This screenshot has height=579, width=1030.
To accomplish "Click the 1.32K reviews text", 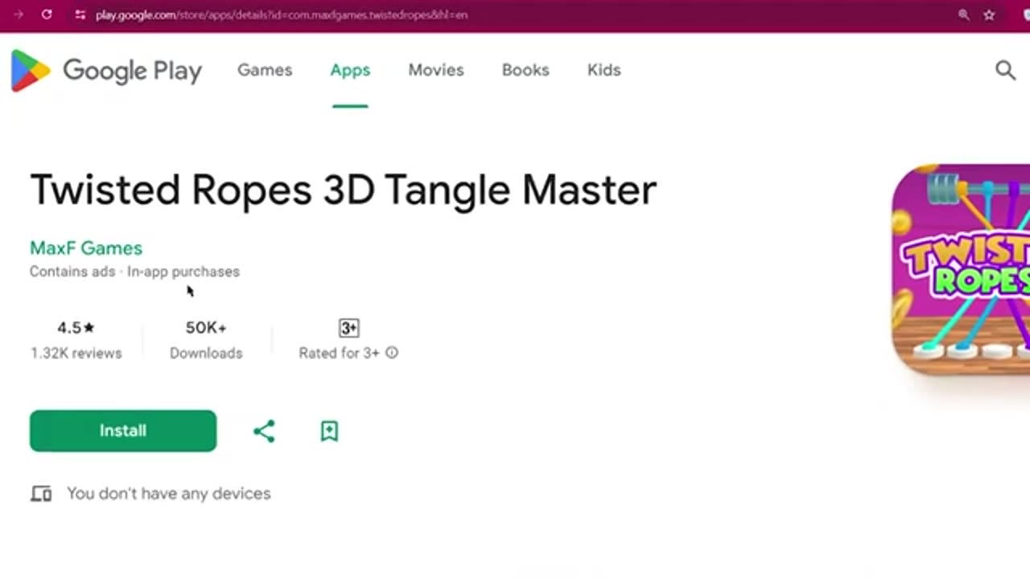I will coord(76,353).
